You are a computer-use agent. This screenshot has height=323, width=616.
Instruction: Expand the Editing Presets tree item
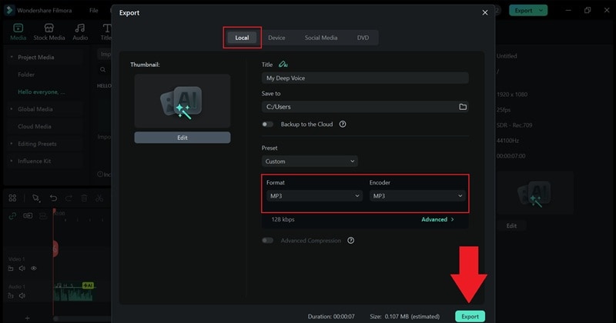point(12,144)
